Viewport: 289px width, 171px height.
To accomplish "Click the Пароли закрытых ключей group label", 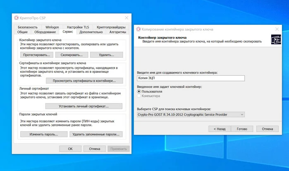I will pyautogui.click(x=38, y=114).
